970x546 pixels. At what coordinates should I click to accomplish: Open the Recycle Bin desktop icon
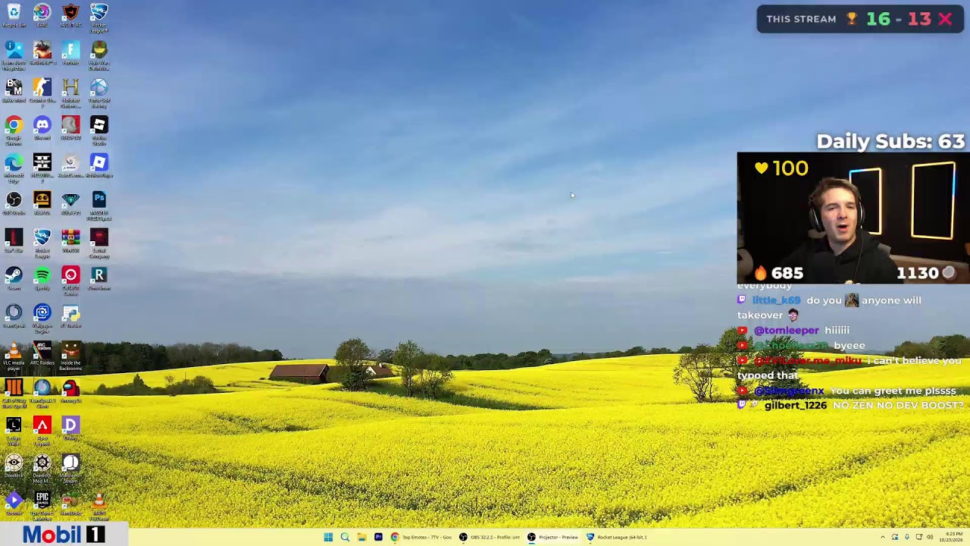[x=14, y=17]
